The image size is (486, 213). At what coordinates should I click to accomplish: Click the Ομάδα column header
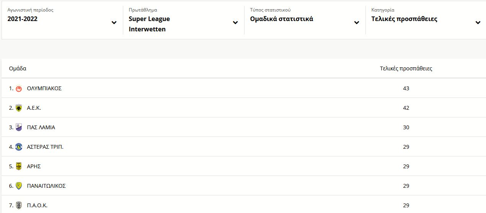pyautogui.click(x=18, y=69)
